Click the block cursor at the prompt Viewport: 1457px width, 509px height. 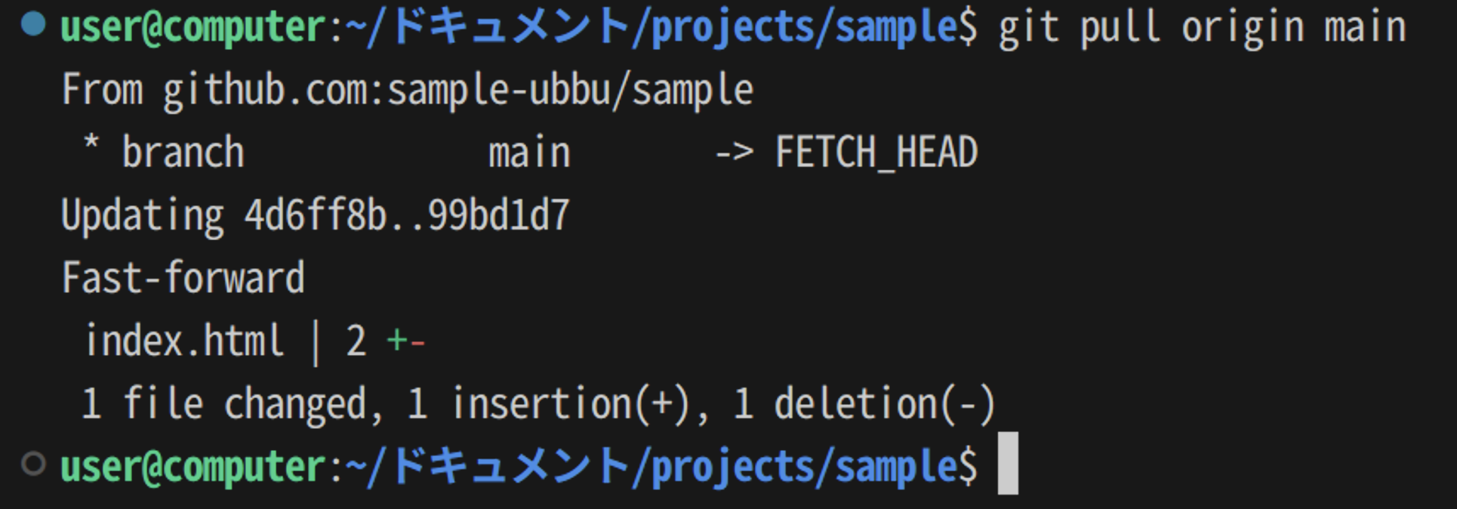click(x=1008, y=464)
